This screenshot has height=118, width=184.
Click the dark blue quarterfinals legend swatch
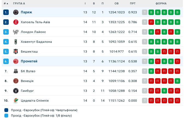tap(6, 110)
